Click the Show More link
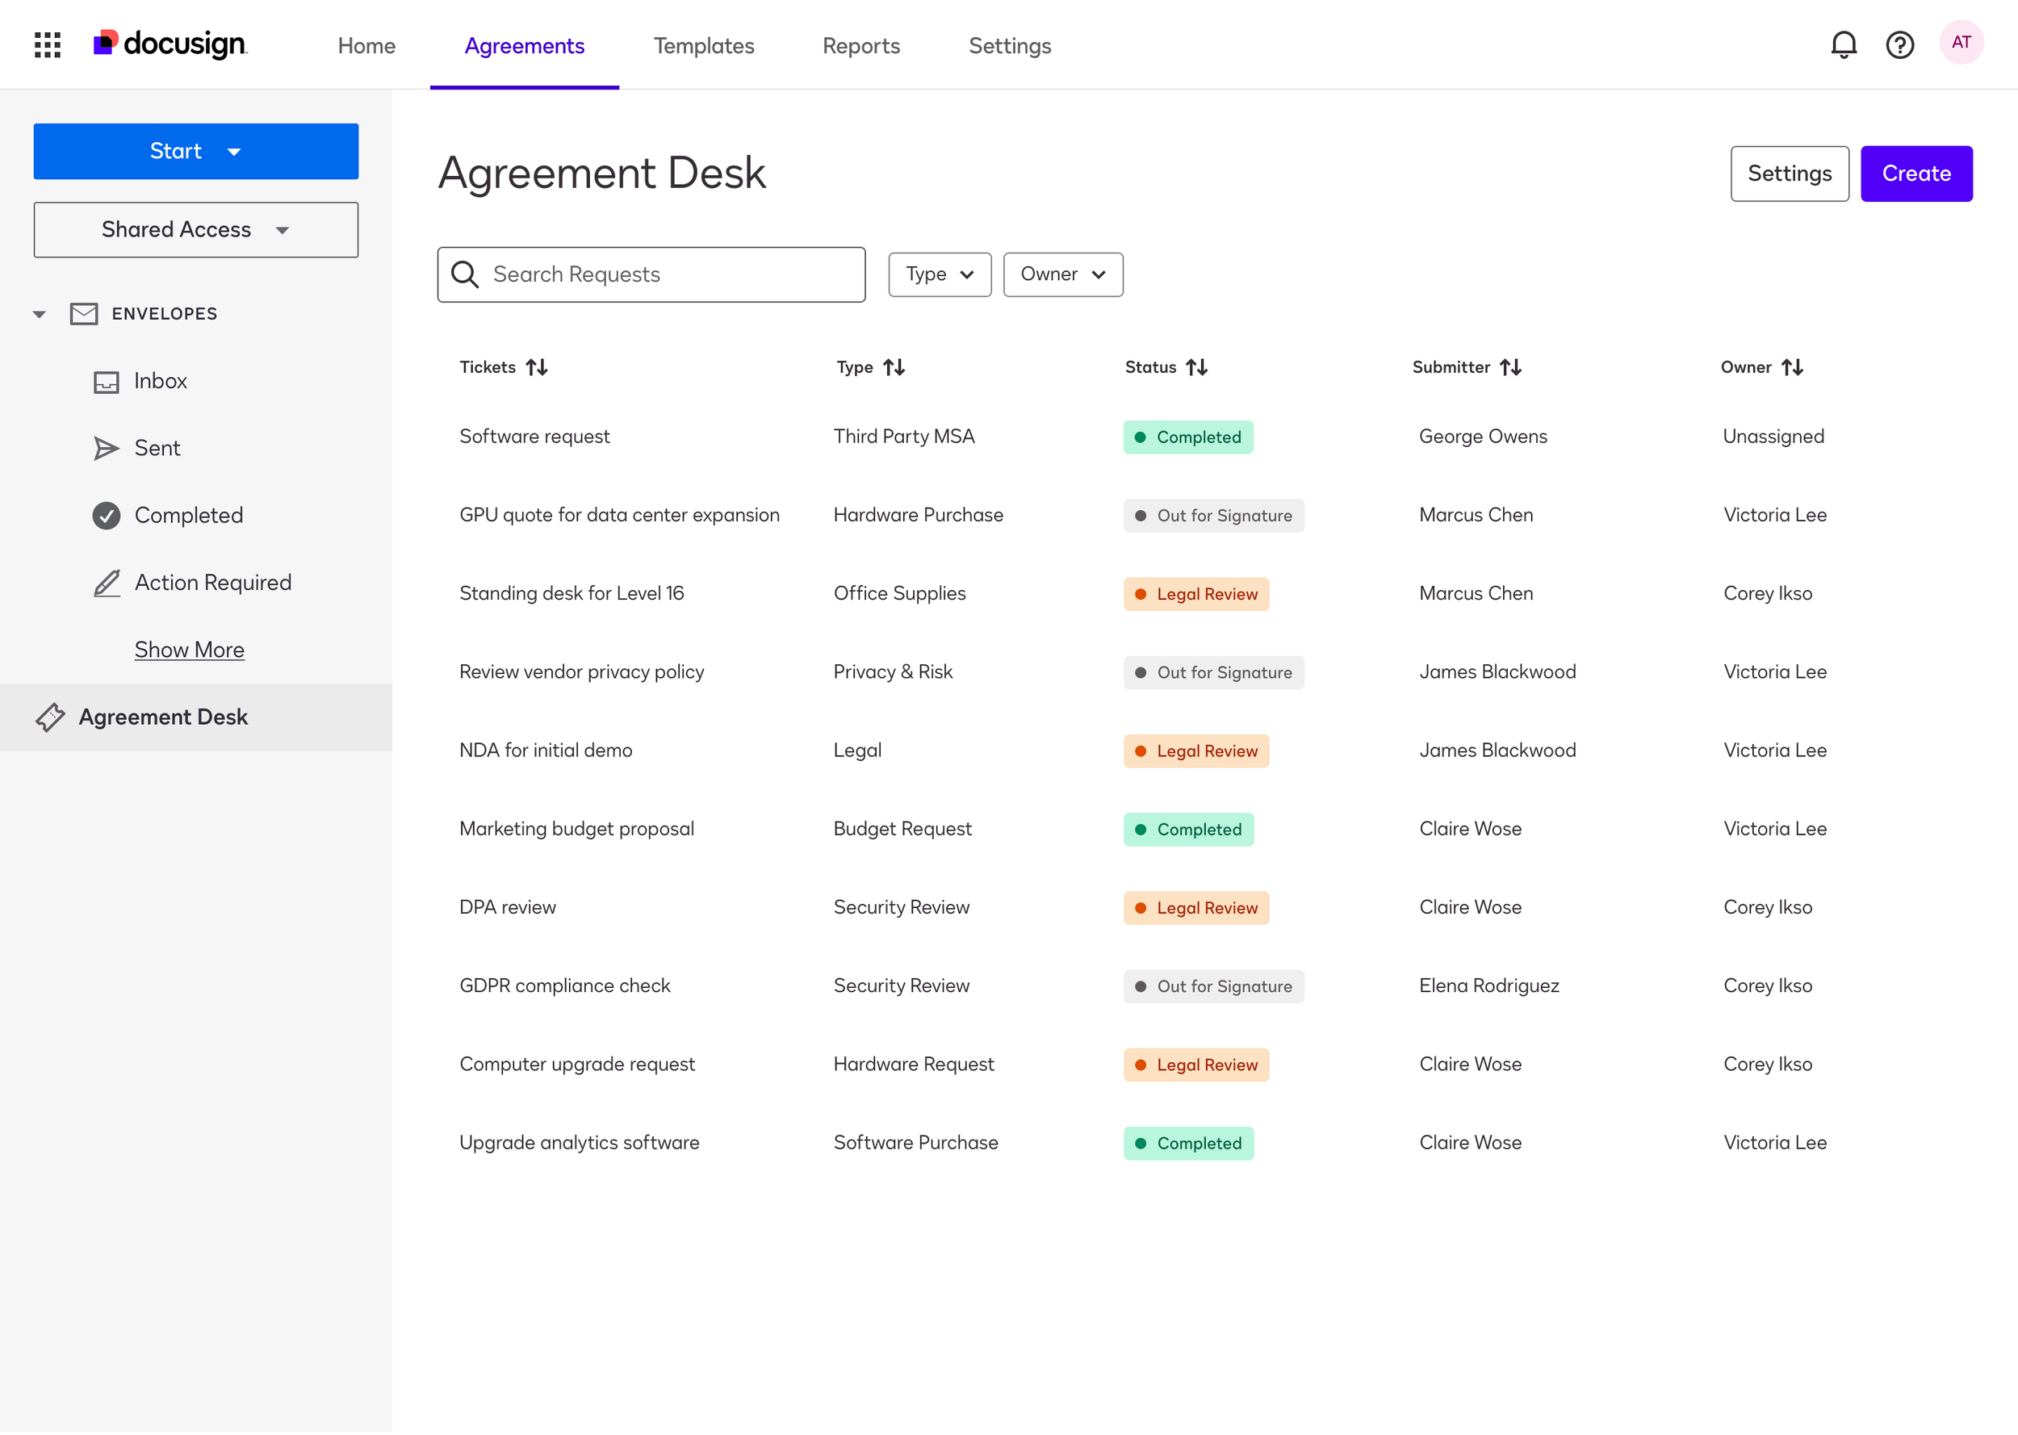The height and width of the screenshot is (1435, 2018). (x=189, y=651)
